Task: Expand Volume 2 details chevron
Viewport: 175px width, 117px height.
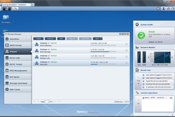Action: point(127,50)
